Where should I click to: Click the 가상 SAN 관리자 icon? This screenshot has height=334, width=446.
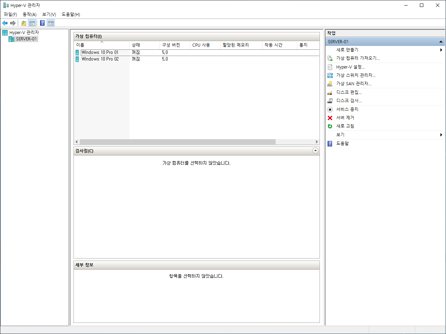click(x=330, y=84)
